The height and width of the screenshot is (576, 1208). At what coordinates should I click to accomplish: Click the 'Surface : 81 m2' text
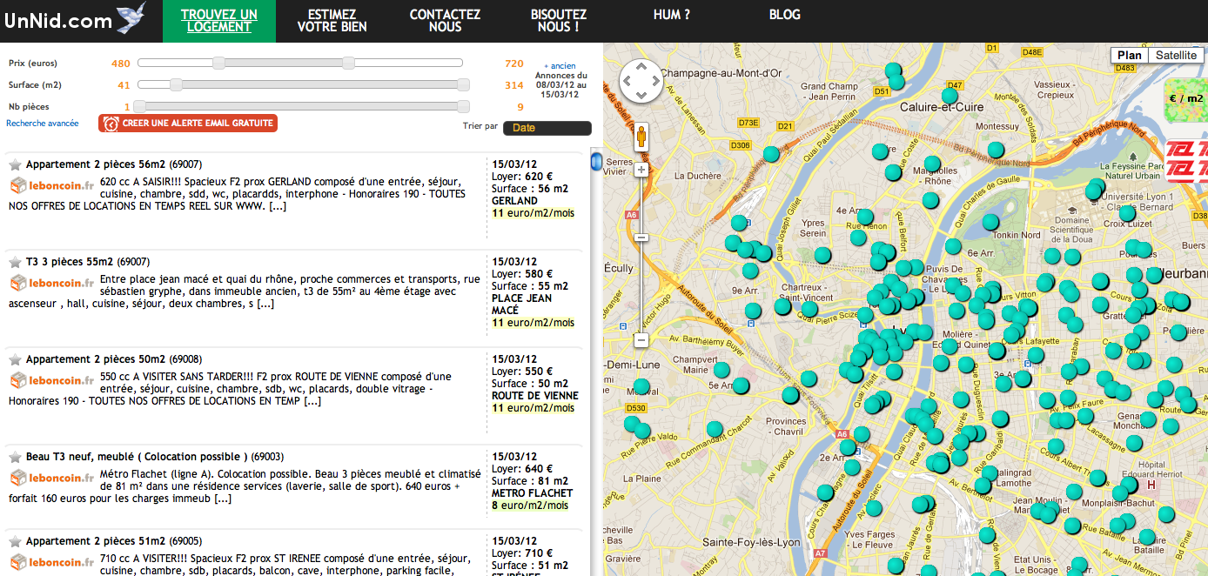tap(530, 481)
